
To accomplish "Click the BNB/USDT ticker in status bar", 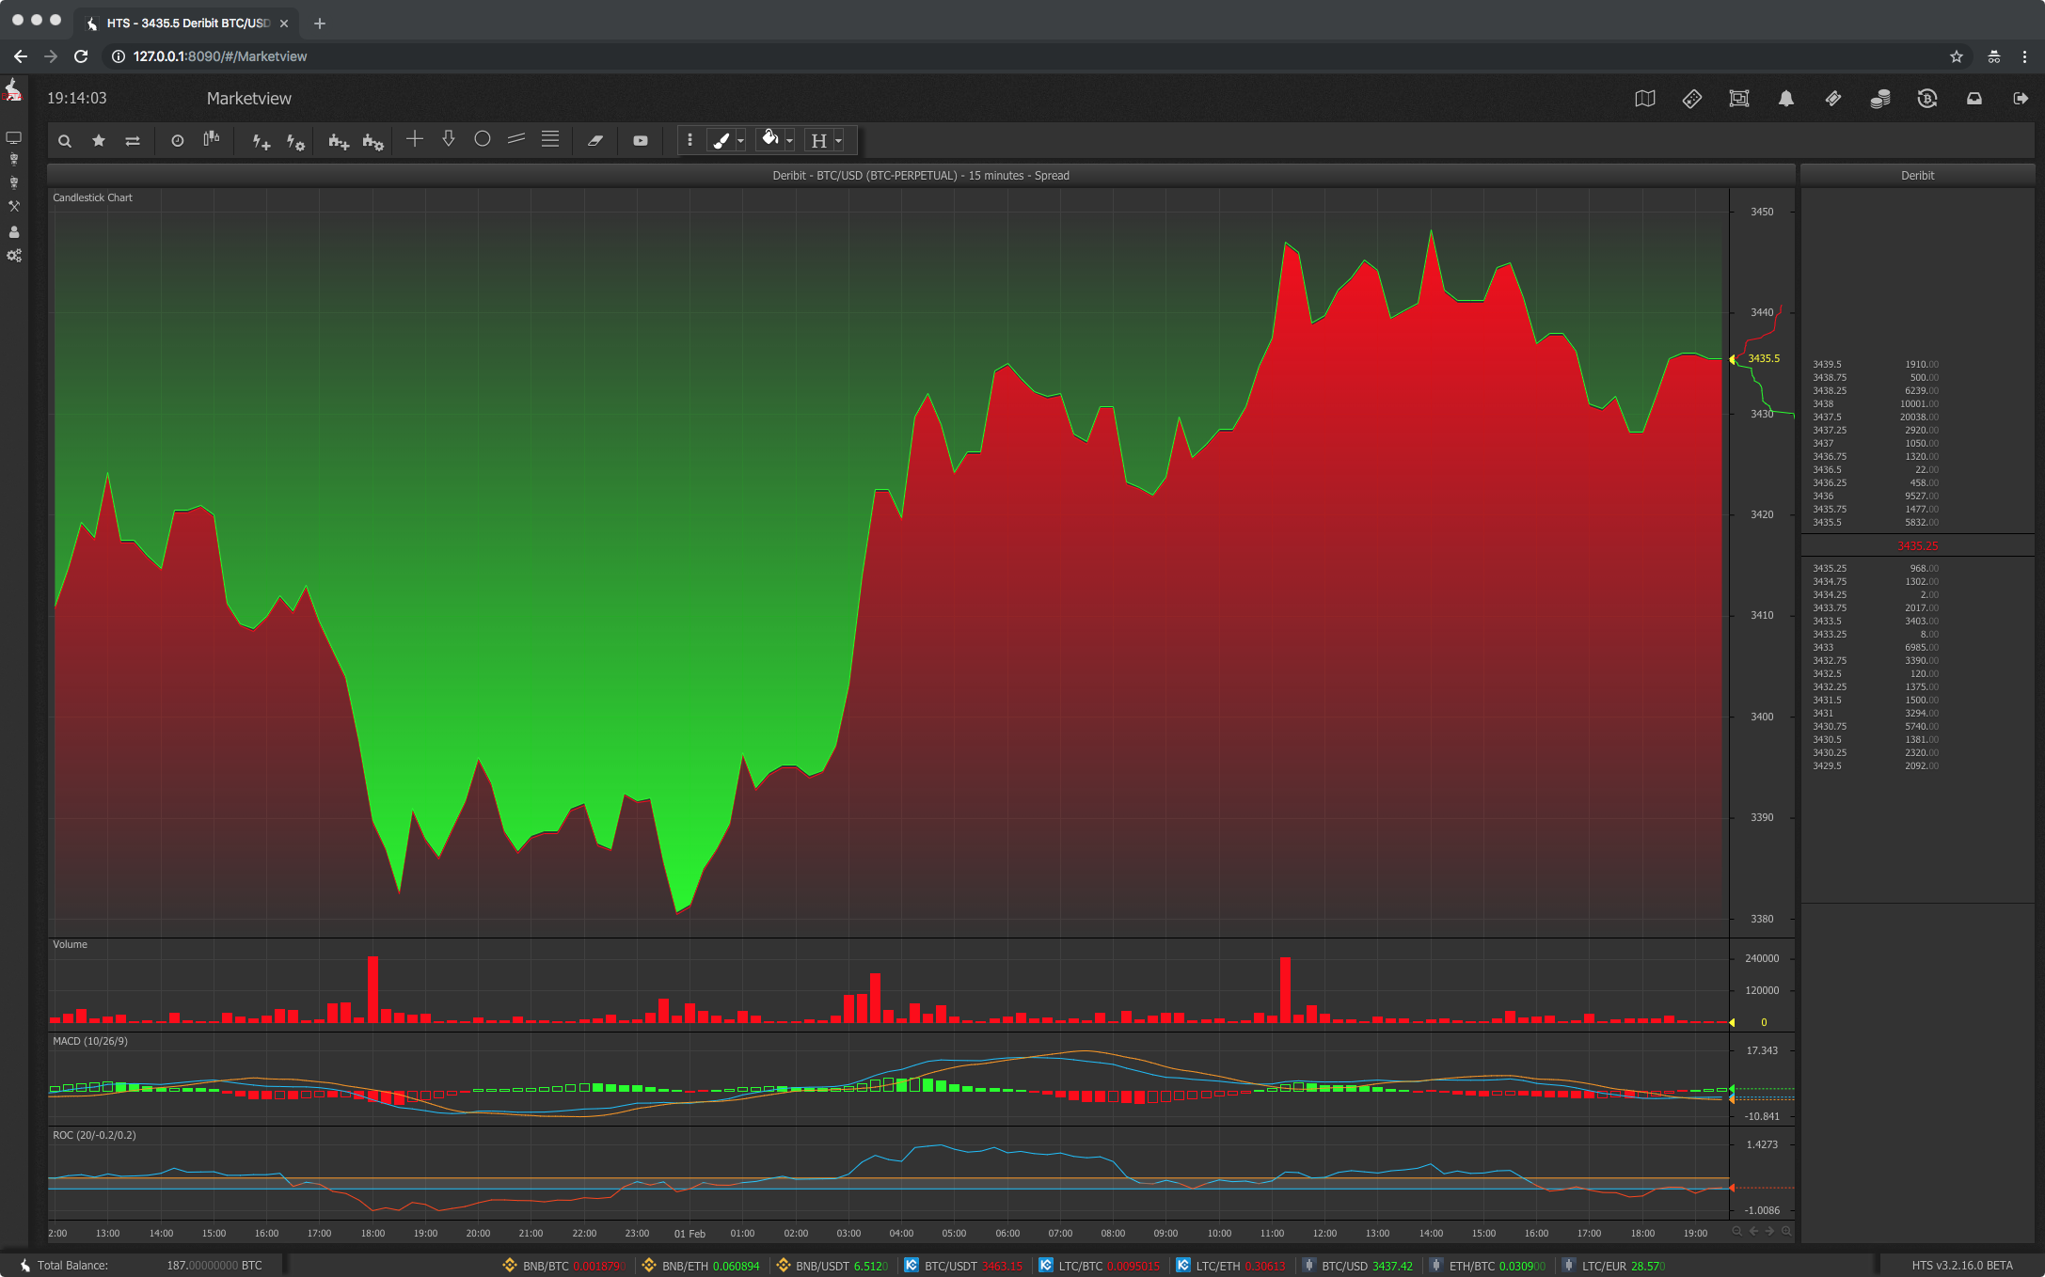I will (832, 1266).
